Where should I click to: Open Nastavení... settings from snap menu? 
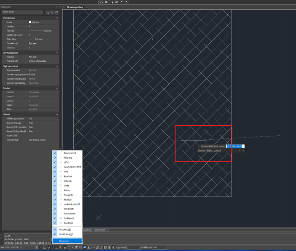67,241
